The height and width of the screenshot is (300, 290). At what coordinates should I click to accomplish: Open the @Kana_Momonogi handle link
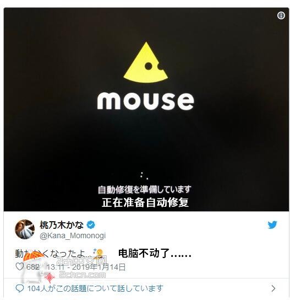(73, 235)
